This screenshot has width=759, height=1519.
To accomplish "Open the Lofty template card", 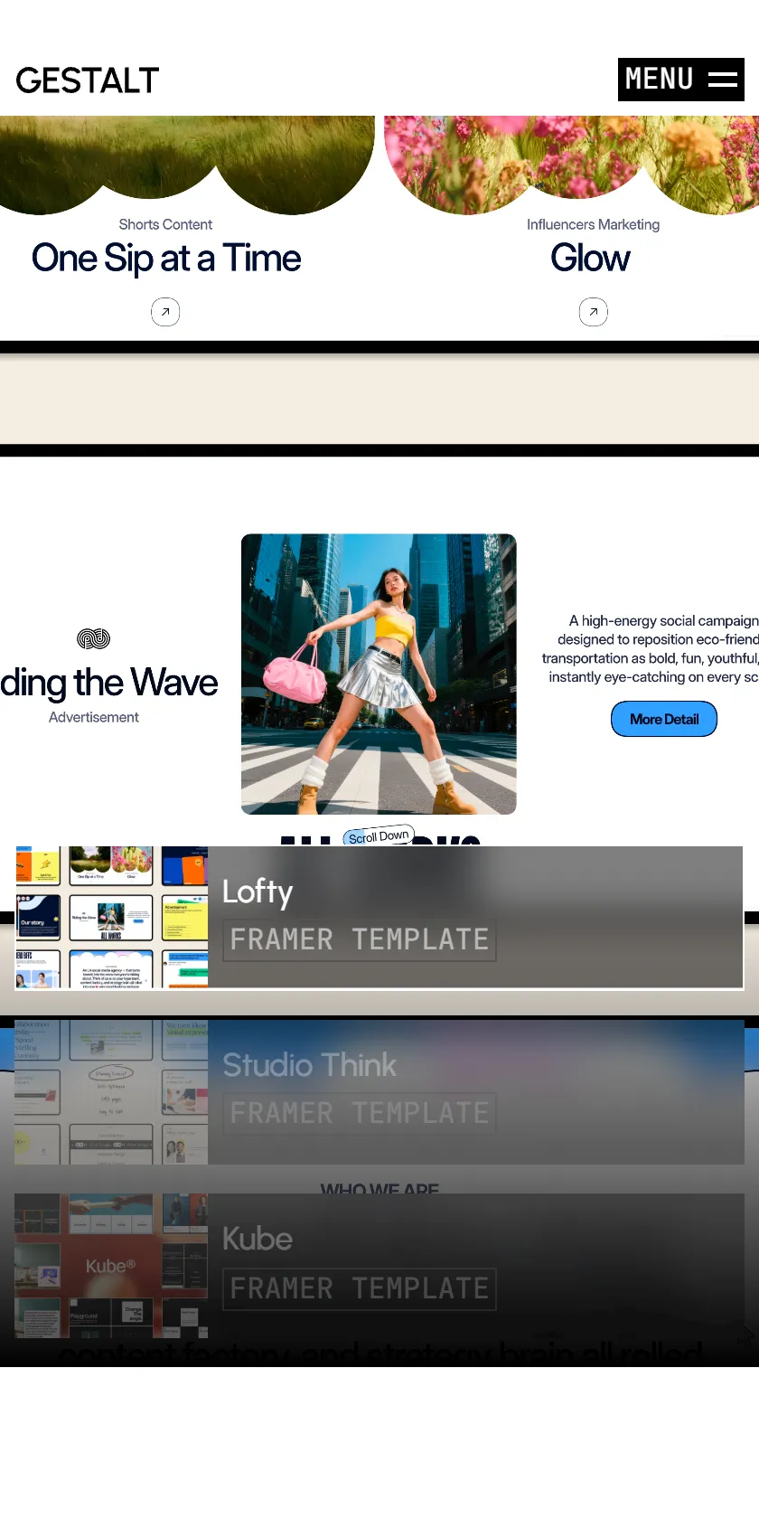I will point(379,917).
